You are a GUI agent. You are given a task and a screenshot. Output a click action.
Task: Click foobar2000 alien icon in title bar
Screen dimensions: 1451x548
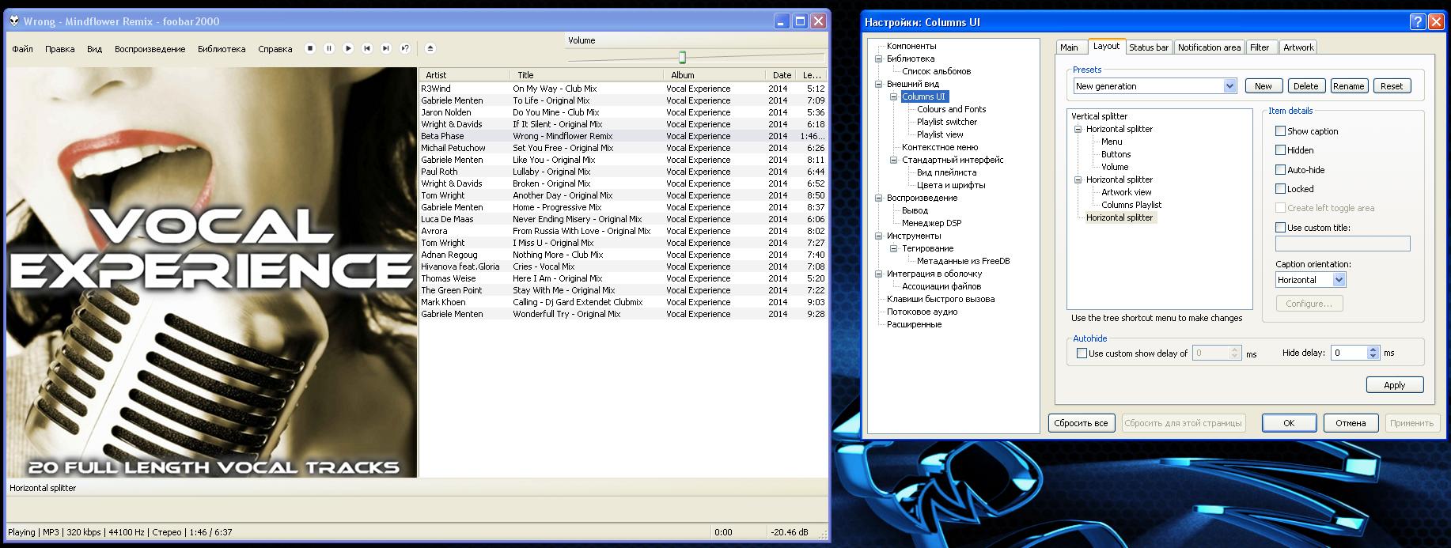(15, 21)
